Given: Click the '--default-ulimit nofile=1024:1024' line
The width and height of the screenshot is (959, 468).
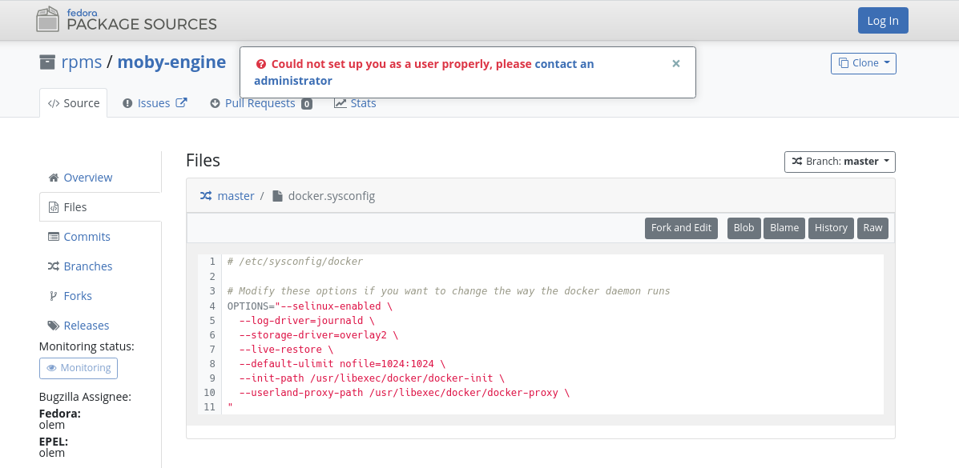Looking at the screenshot, I should [x=343, y=363].
